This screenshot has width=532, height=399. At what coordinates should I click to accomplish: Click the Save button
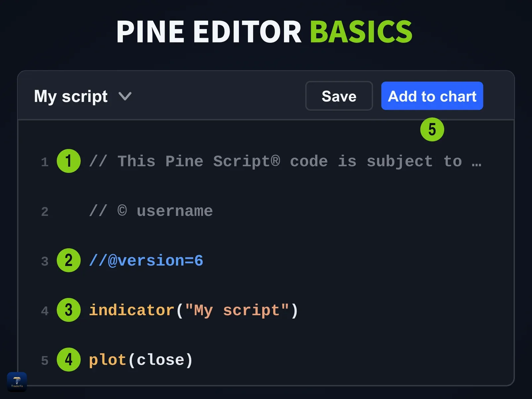click(339, 96)
